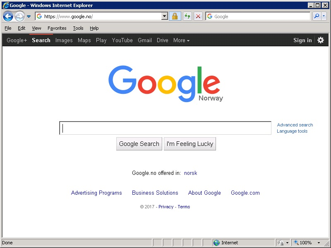Open Play from the Google bar
Image resolution: width=331 pixels, height=248 pixels.
click(x=101, y=40)
